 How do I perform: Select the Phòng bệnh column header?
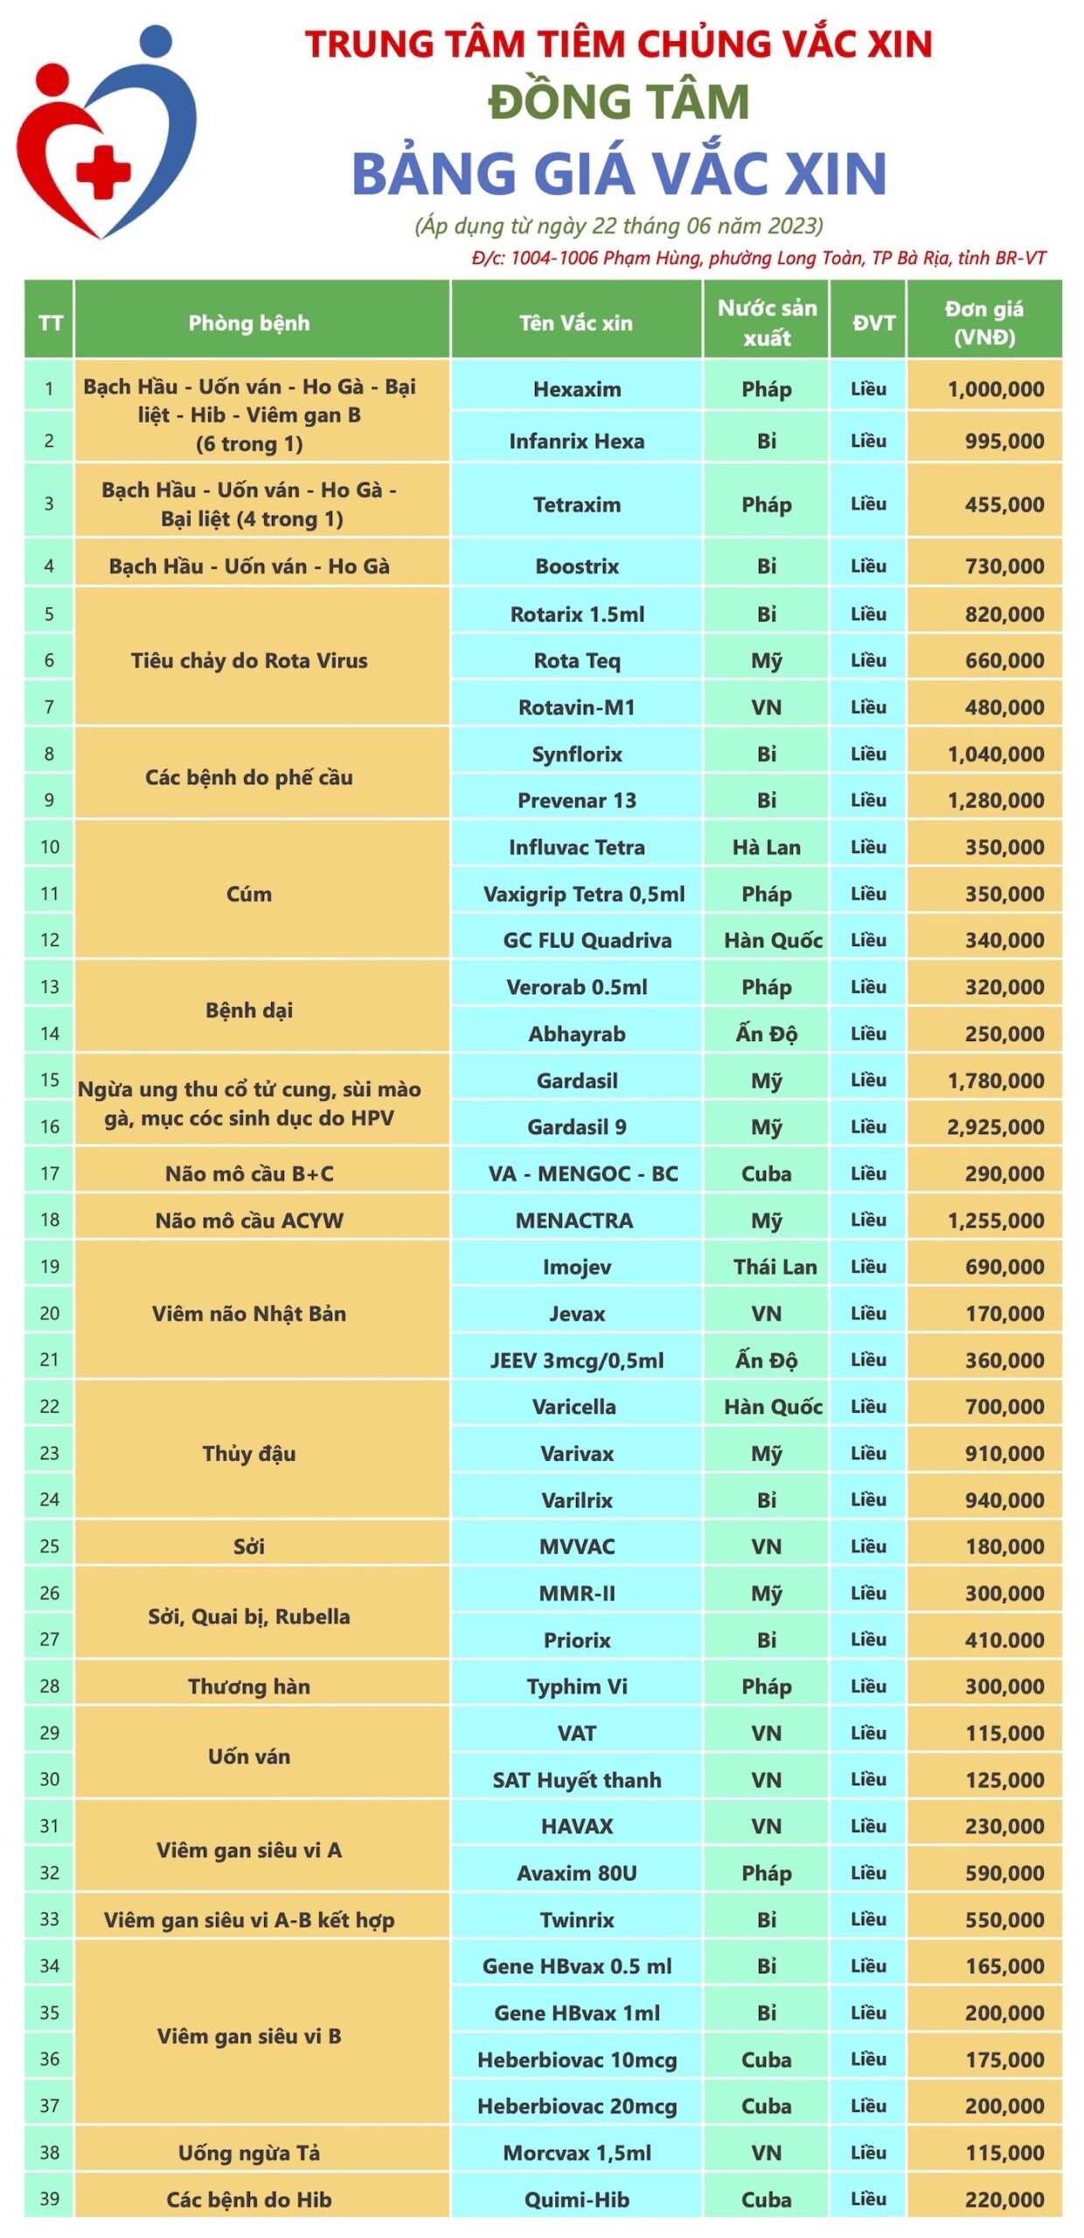tap(248, 323)
